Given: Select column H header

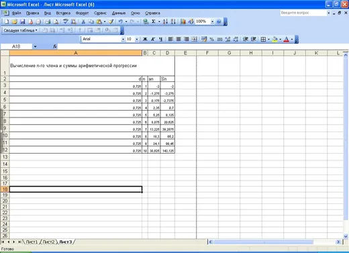Looking at the screenshot, I should tap(251, 53).
